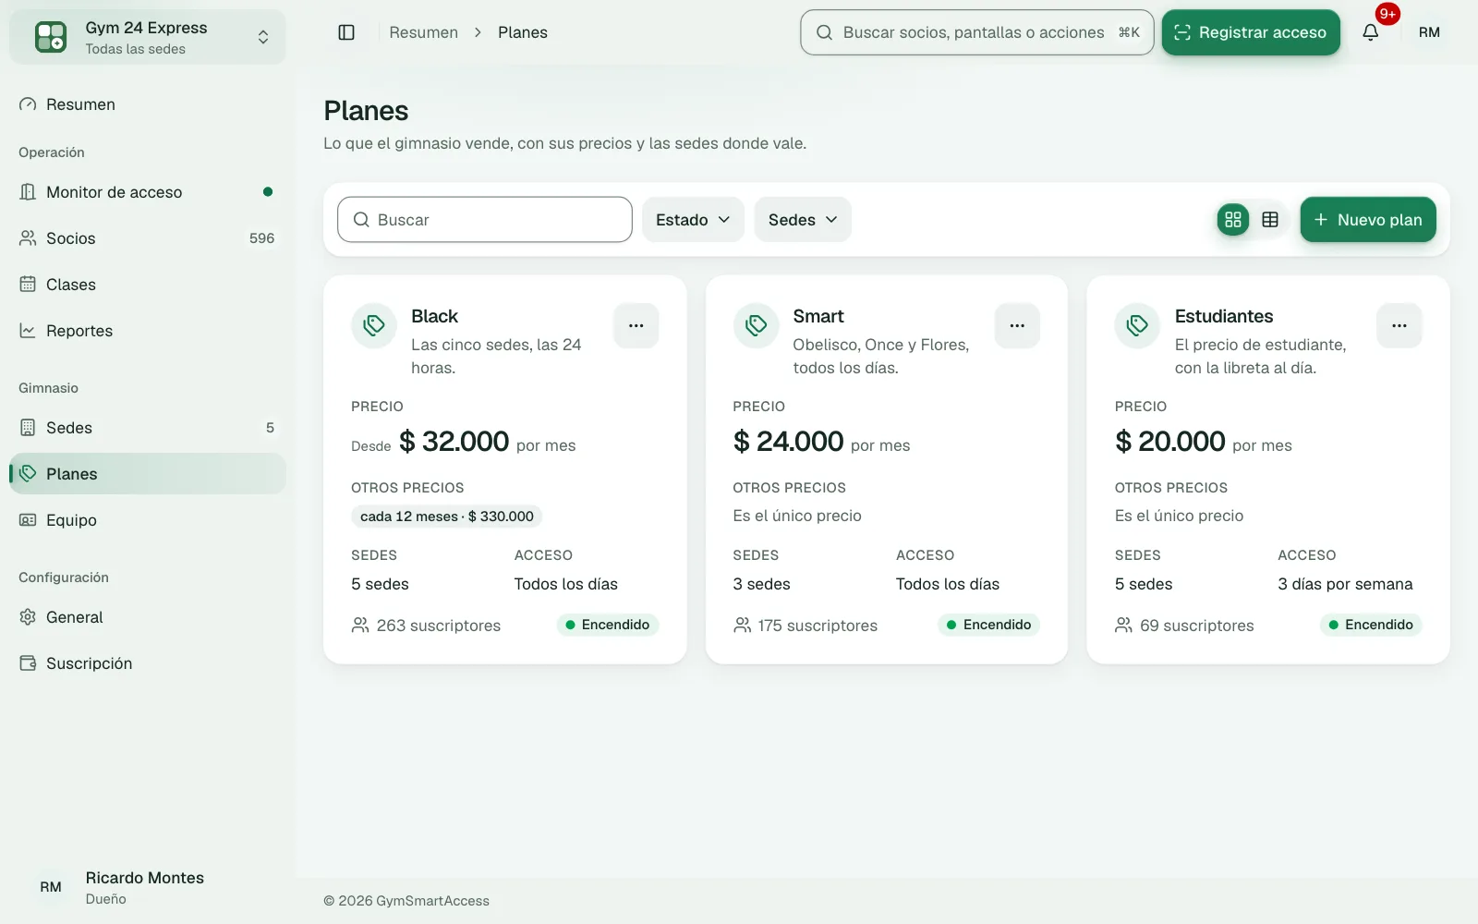Open the Black plan options menu
Screen dimensions: 1478x924
pyautogui.click(x=636, y=325)
